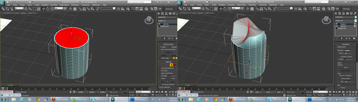Click Shrink selection button
The width and height of the screenshot is (358, 102).
click(x=163, y=78)
